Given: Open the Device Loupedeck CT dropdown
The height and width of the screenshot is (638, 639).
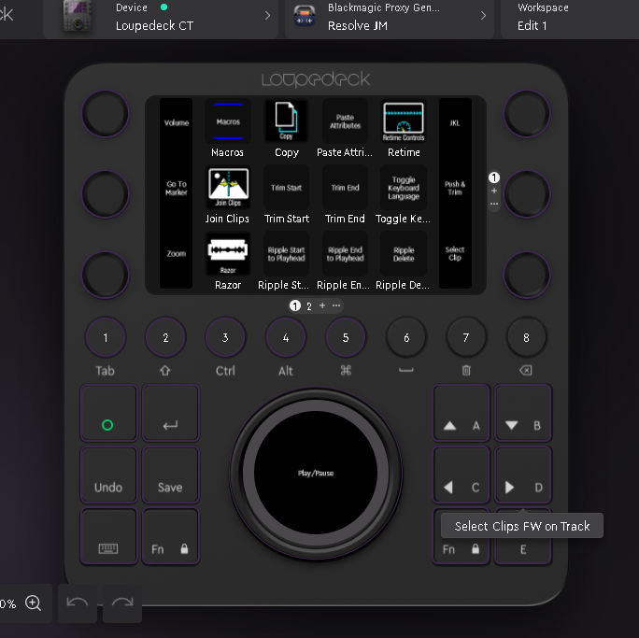Looking at the screenshot, I should pos(161,18).
